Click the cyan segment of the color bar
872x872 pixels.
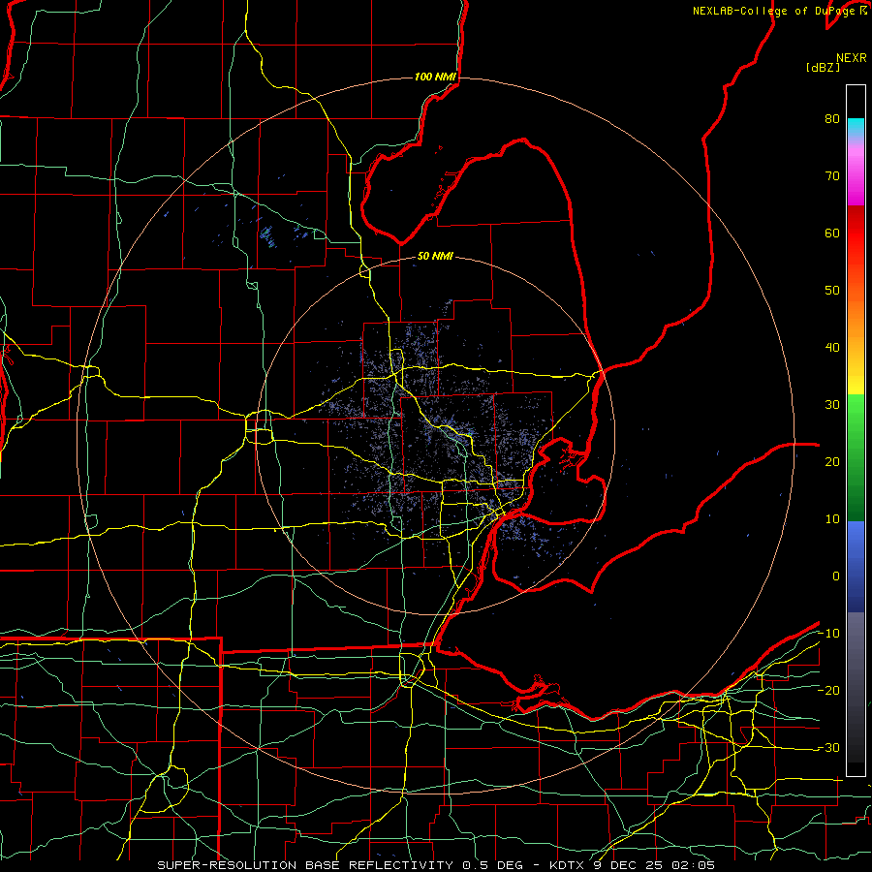coord(856,128)
